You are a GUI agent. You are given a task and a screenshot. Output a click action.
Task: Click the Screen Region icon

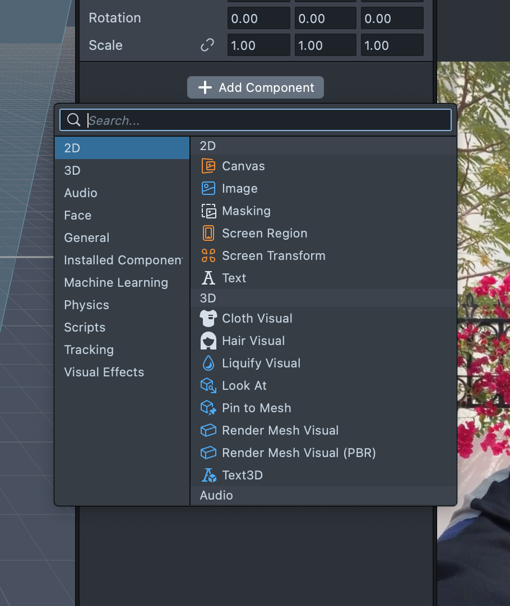(x=208, y=233)
